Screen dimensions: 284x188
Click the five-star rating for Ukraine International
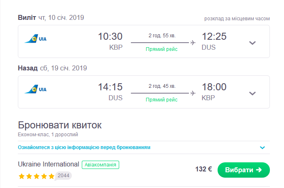click(36, 176)
